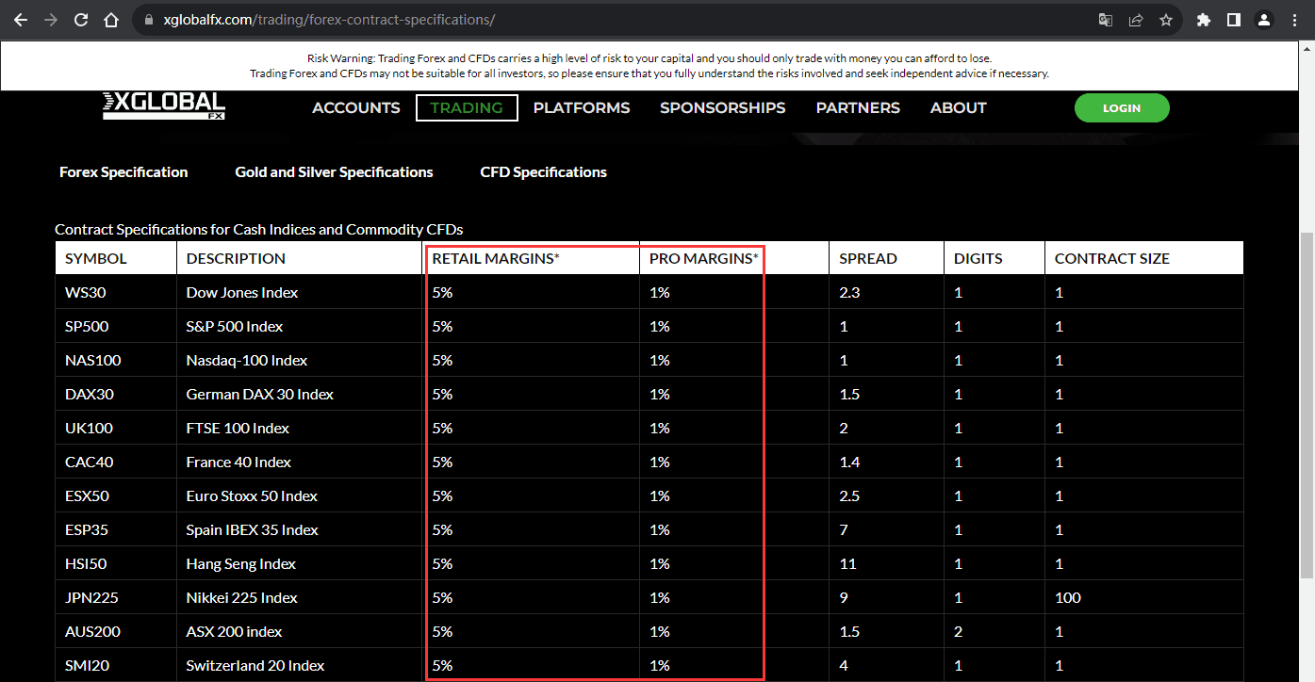Click the Euro Stoxx 50 Index description
Screen dimensions: 1315x682
coord(252,495)
